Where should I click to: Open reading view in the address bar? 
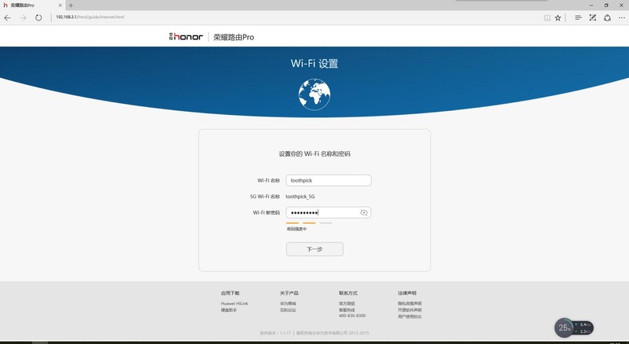547,17
